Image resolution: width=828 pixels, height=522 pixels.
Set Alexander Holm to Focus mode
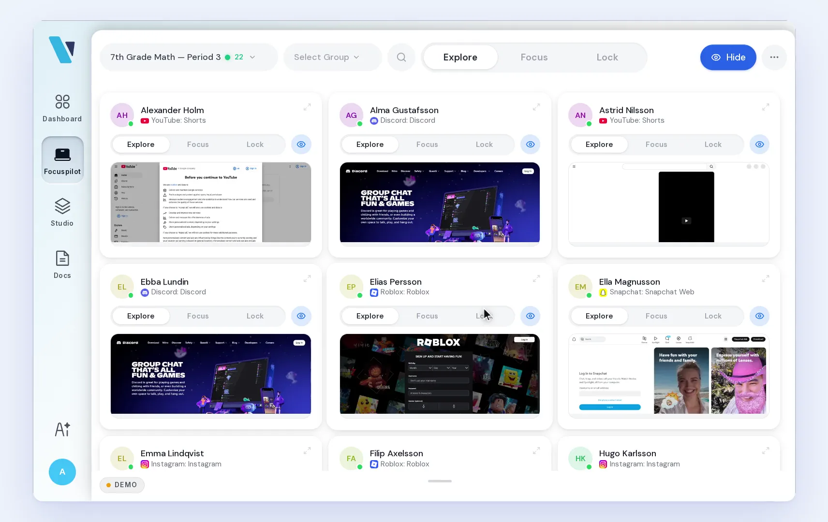click(x=198, y=145)
